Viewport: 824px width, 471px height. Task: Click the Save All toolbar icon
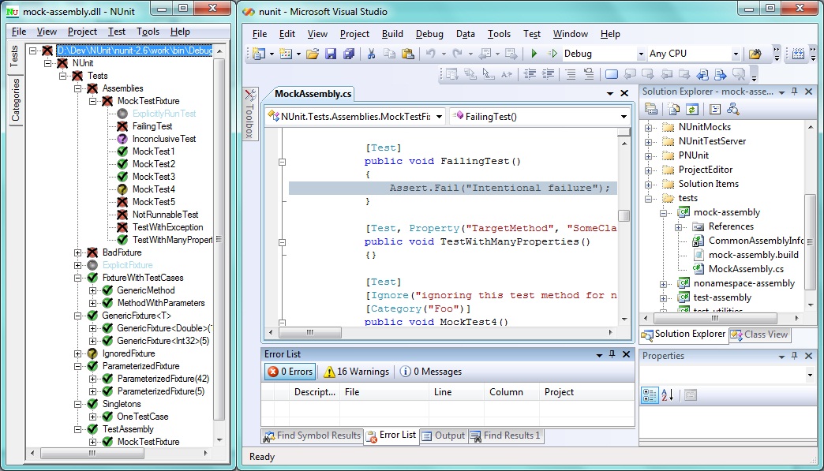tap(347, 54)
